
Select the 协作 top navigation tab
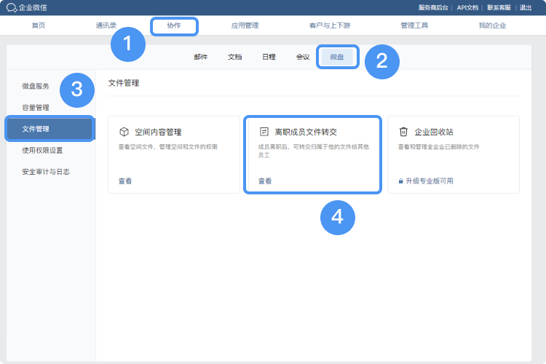tap(174, 25)
